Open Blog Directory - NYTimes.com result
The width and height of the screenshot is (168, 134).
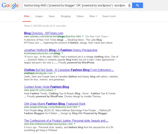click(44, 33)
